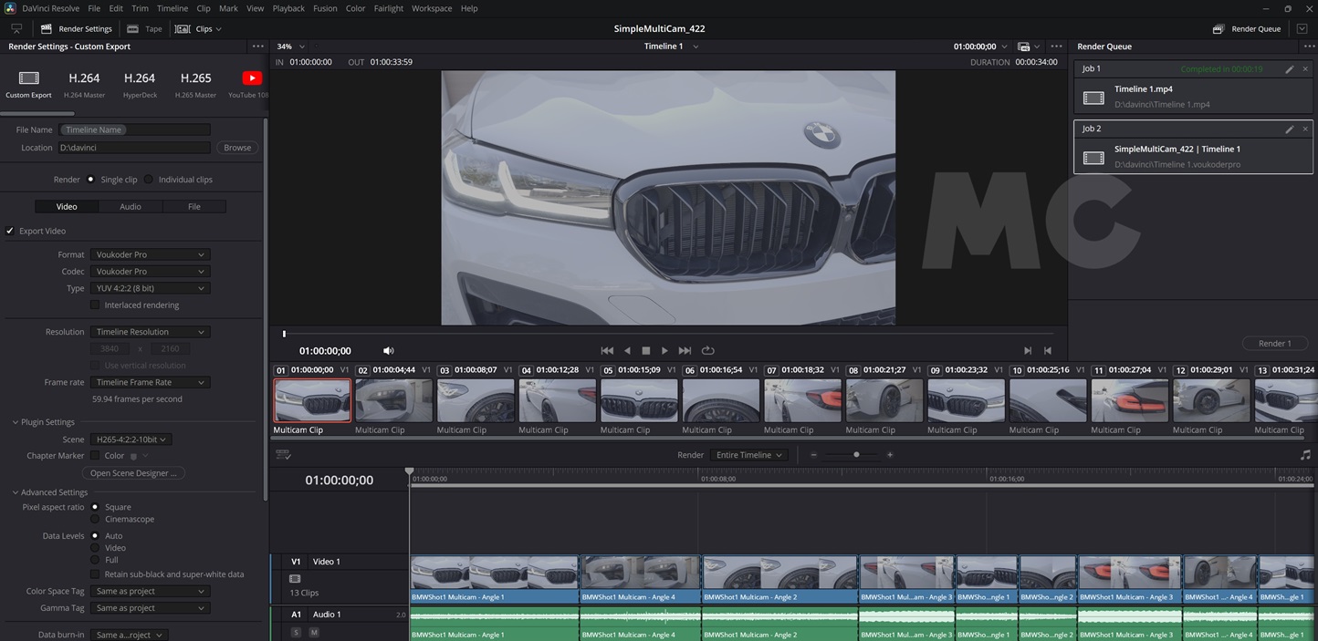Select the YouTube export preset icon
The height and width of the screenshot is (641, 1318).
point(251,78)
